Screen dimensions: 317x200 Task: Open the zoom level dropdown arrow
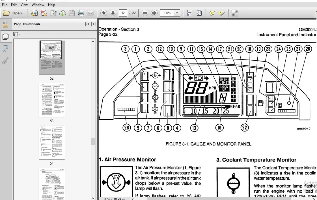pyautogui.click(x=177, y=13)
